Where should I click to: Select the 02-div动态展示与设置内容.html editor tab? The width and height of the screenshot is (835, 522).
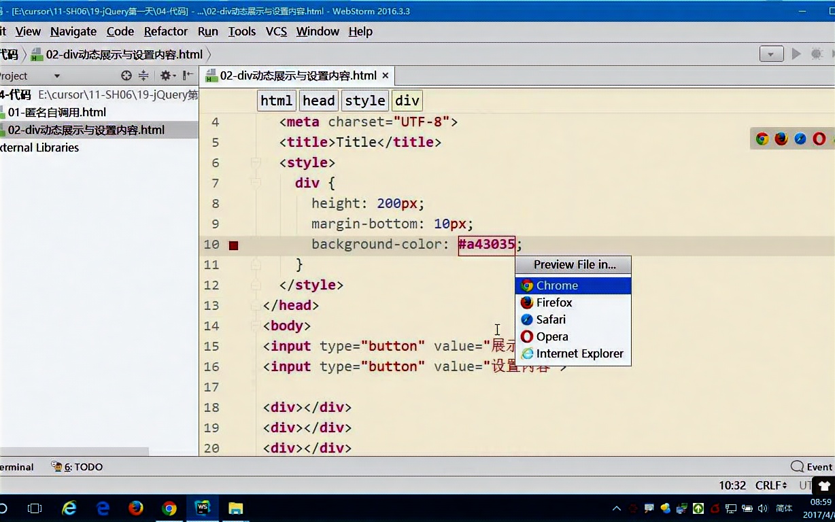point(297,76)
